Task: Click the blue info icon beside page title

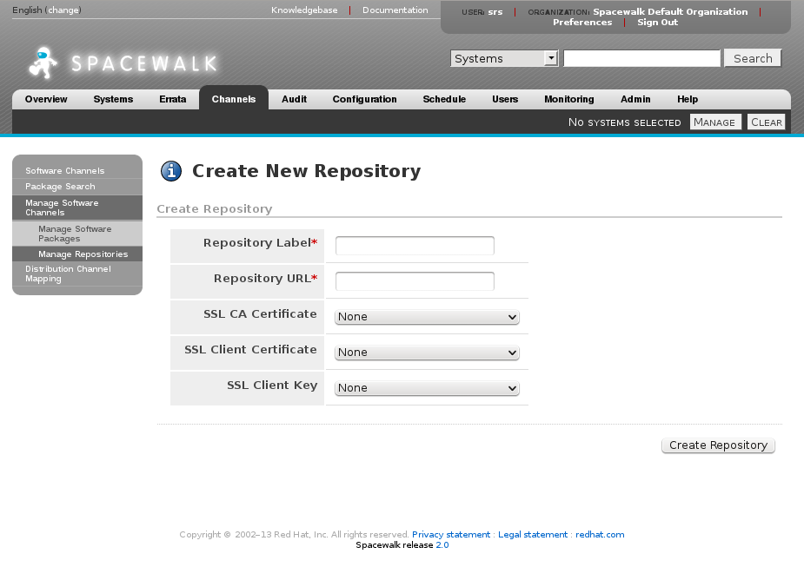Action: click(x=171, y=171)
